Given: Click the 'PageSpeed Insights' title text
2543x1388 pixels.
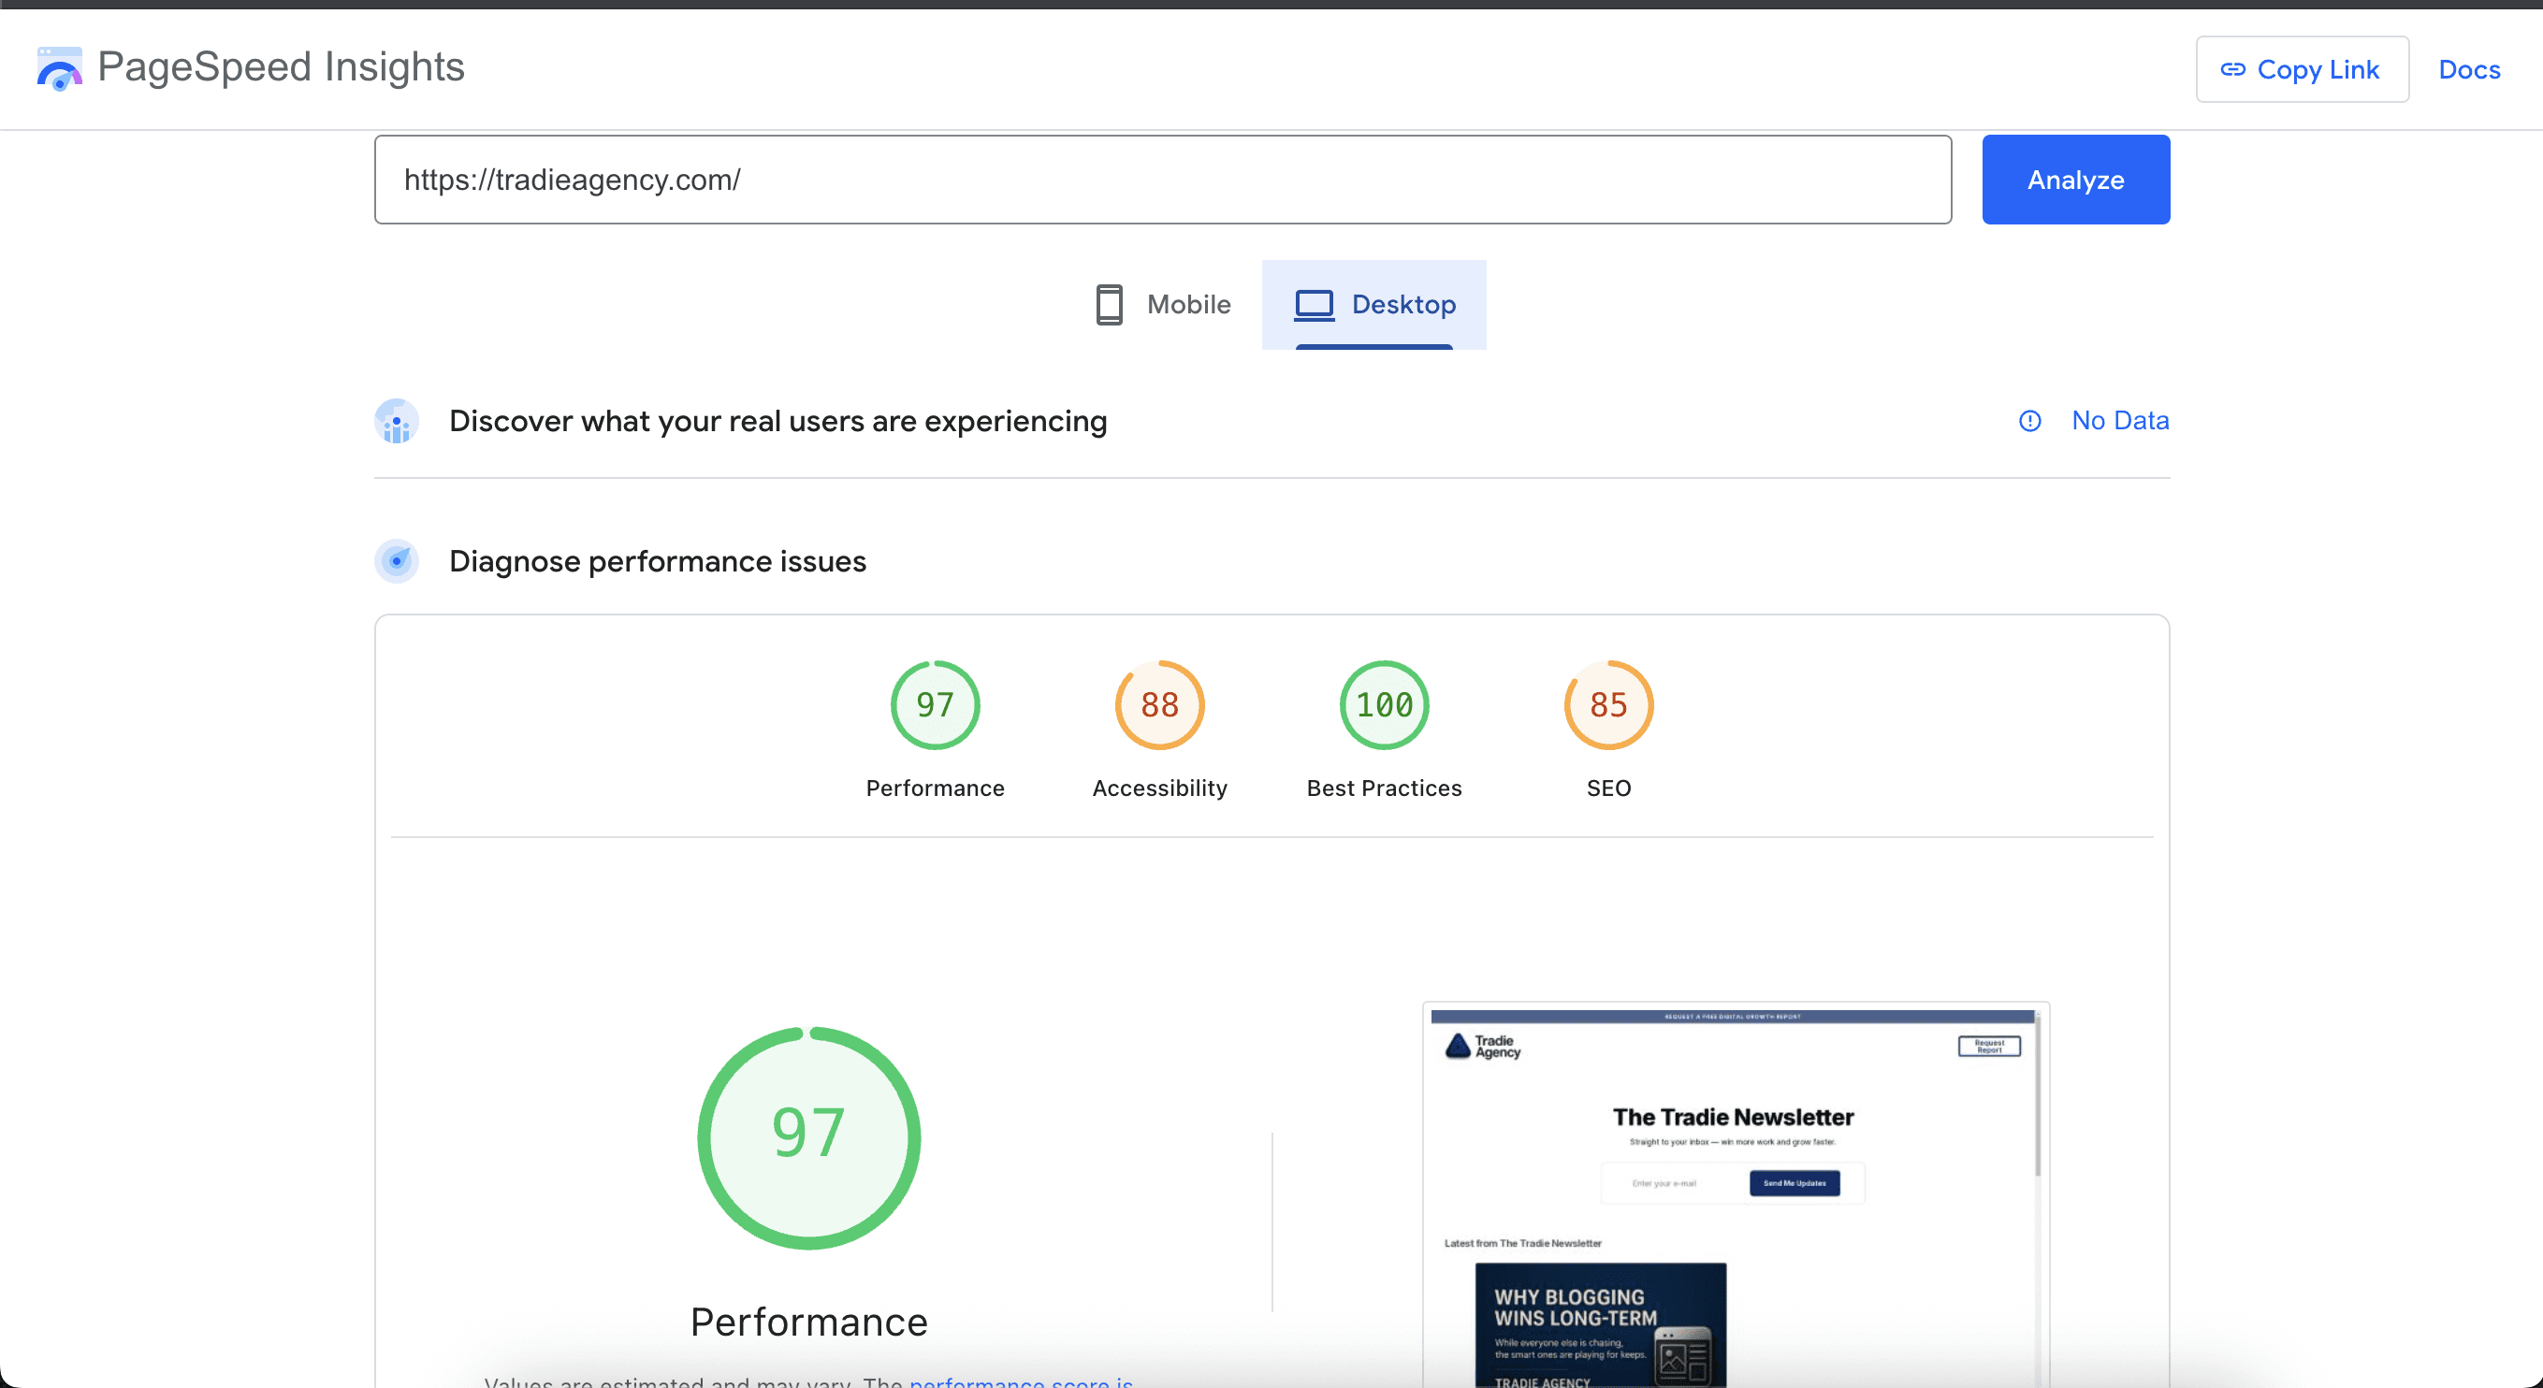Looking at the screenshot, I should (x=282, y=67).
